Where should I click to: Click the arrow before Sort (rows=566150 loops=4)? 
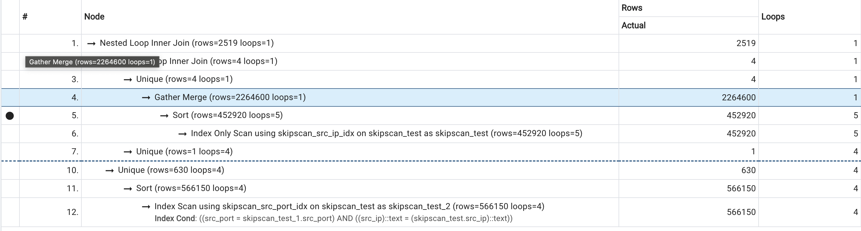click(128, 189)
